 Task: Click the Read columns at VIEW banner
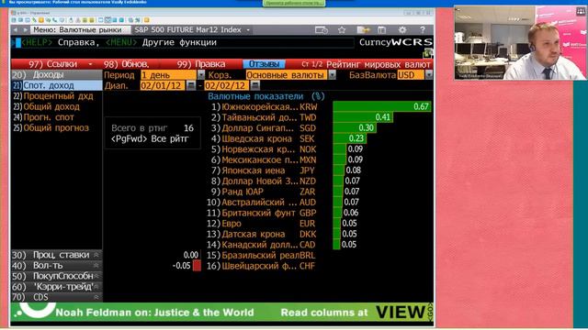[353, 312]
